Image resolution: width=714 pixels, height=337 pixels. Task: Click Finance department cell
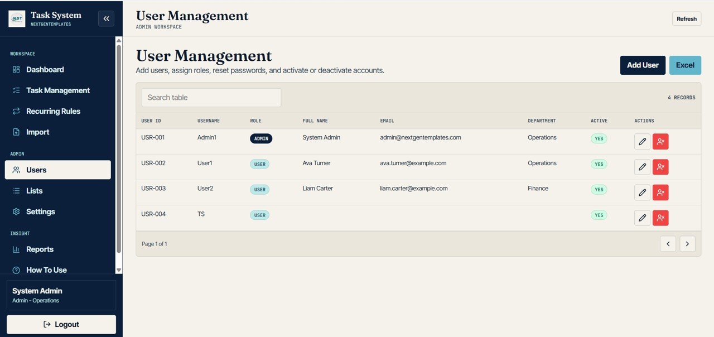[x=538, y=189]
